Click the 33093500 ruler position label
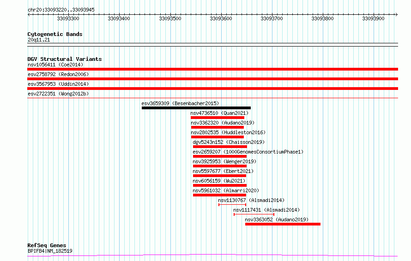Image resolution: width=411 pixels, height=261 pixels. 170,18
